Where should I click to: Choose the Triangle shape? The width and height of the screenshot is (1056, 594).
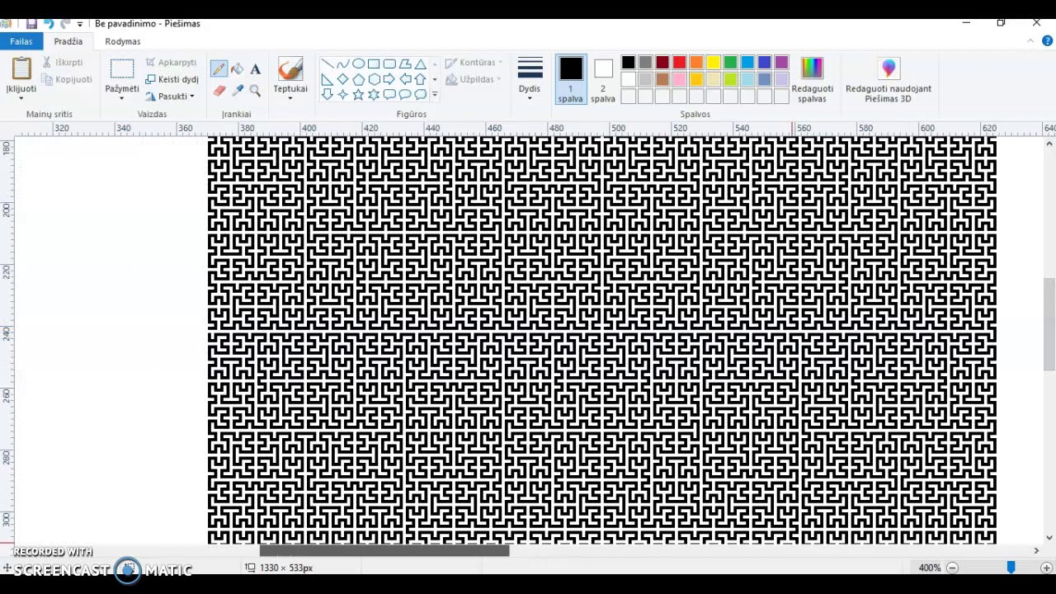tap(421, 64)
